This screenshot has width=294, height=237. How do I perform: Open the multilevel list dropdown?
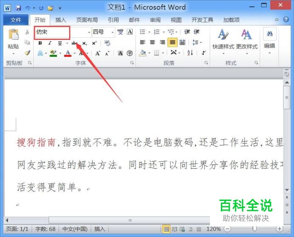click(x=176, y=32)
